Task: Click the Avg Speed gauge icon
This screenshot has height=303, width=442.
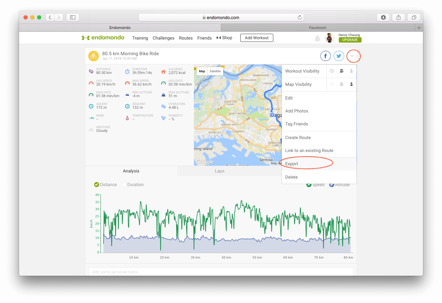Action: [x=91, y=83]
